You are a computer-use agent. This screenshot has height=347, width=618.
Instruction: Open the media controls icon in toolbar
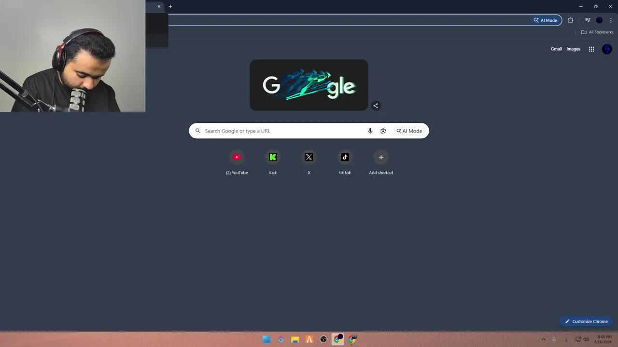(x=588, y=20)
